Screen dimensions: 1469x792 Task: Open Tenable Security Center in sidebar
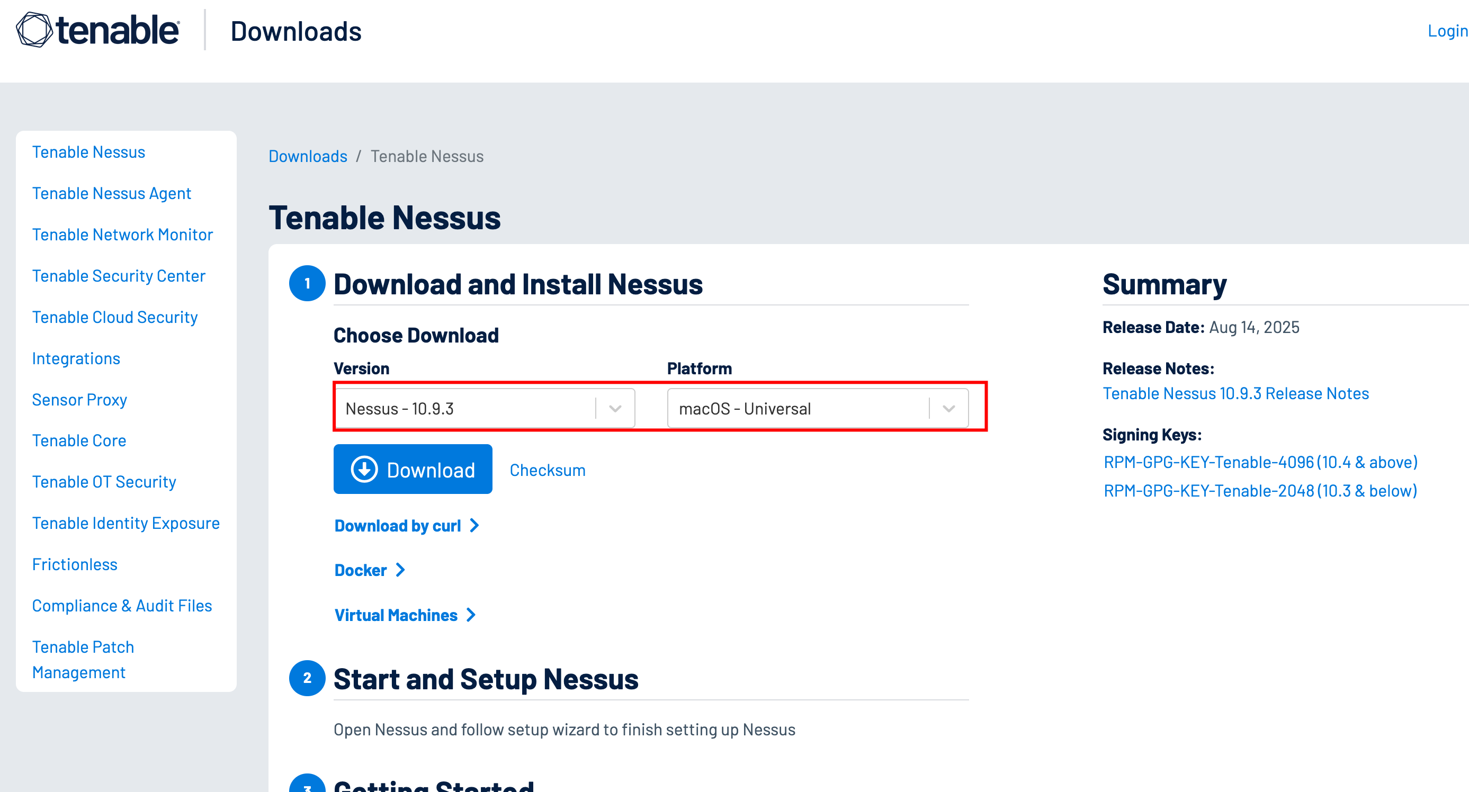[119, 276]
